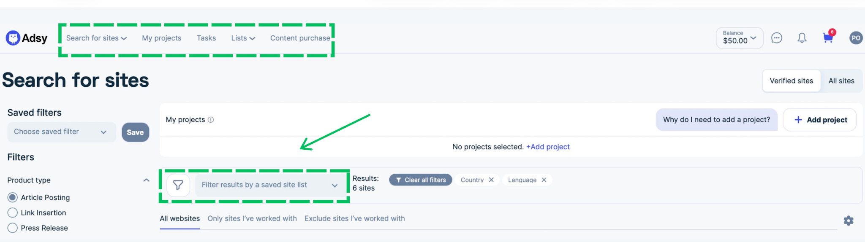The height and width of the screenshot is (242, 865).
Task: Collapse the Product type section
Action: pos(146,180)
